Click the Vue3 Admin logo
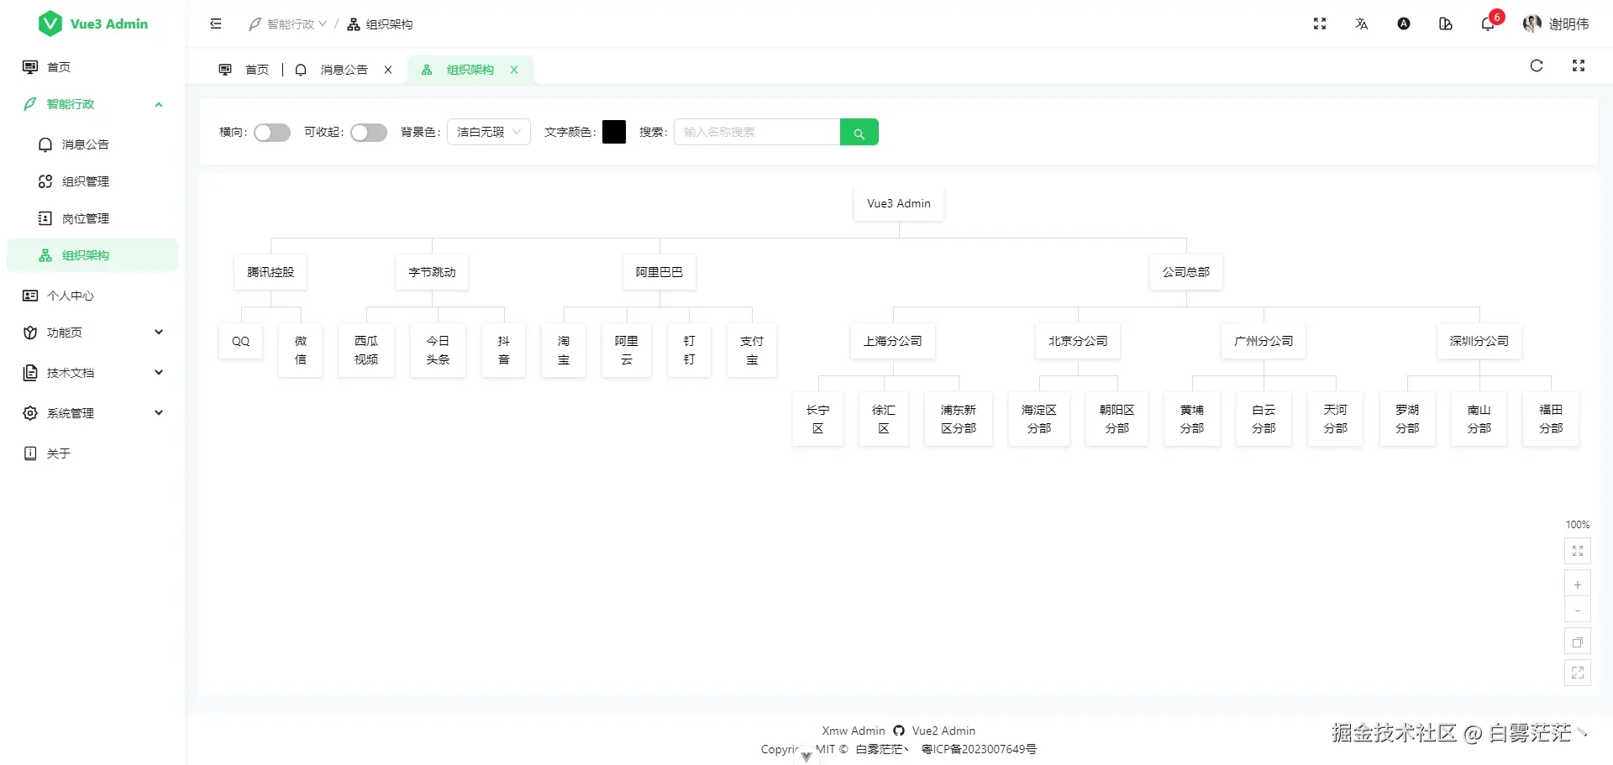Image resolution: width=1613 pixels, height=765 pixels. coord(92,24)
